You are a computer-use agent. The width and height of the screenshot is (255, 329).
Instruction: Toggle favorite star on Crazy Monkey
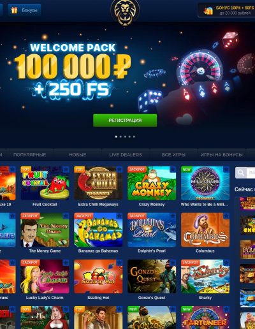[x=173, y=170]
